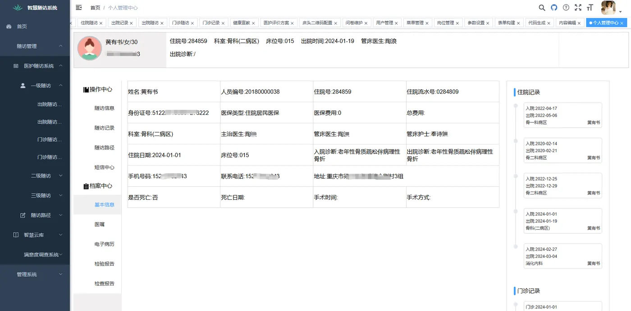Collapse the sidebar with the hamburger icon
Screen dimensions: 631x311
(78, 7)
